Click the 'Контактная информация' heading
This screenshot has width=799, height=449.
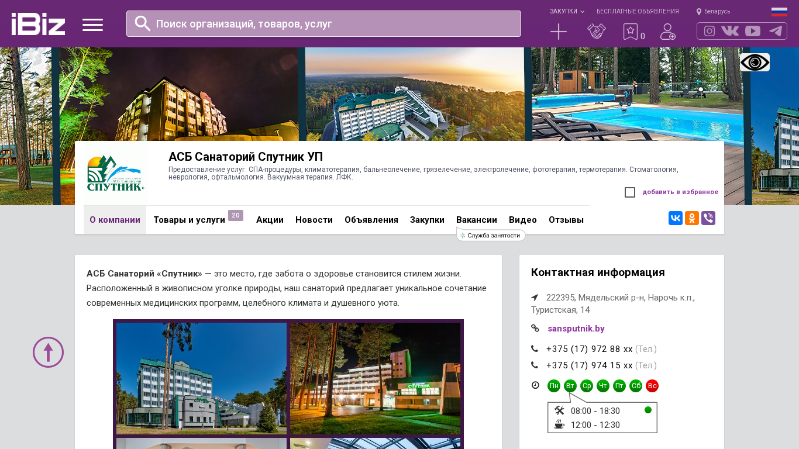click(598, 272)
